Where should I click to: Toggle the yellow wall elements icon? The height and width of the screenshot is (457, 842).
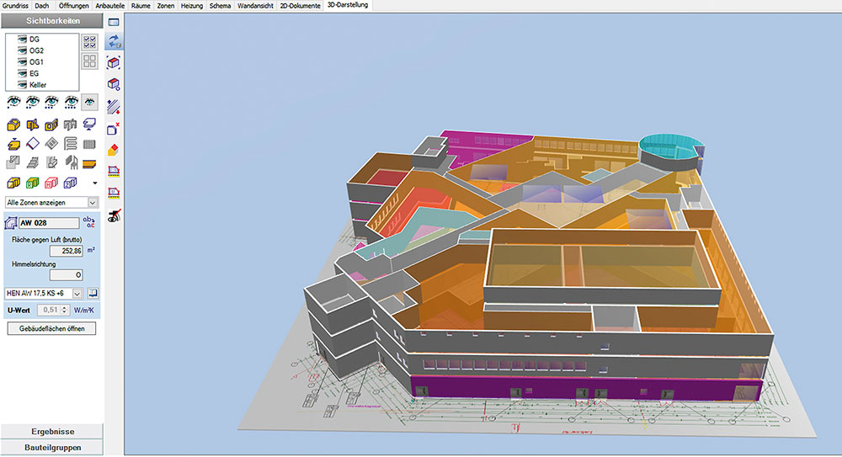[33, 125]
